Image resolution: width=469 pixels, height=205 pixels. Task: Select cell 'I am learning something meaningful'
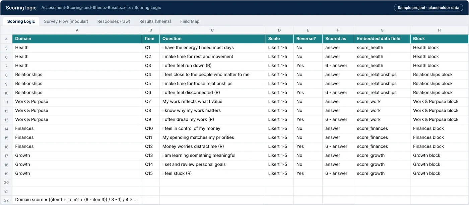point(212,156)
